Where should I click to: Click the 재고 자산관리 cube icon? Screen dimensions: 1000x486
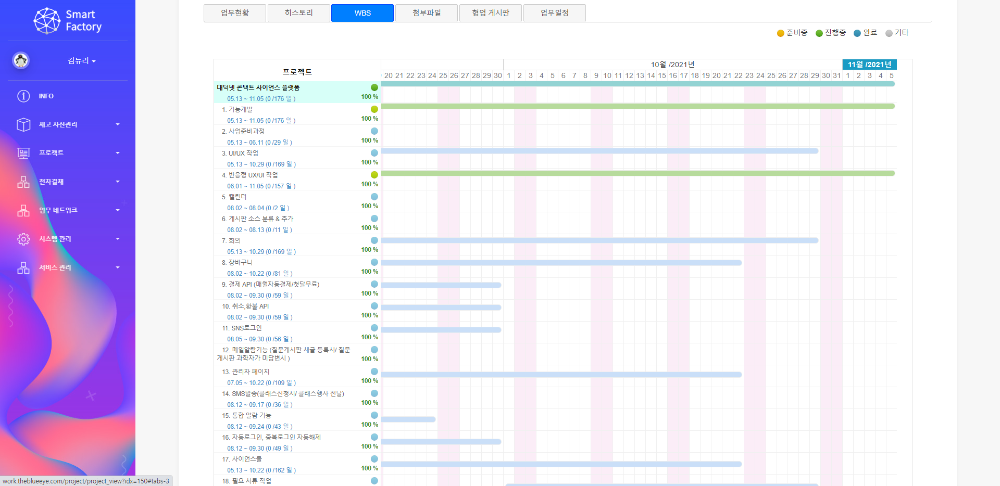[x=23, y=124]
